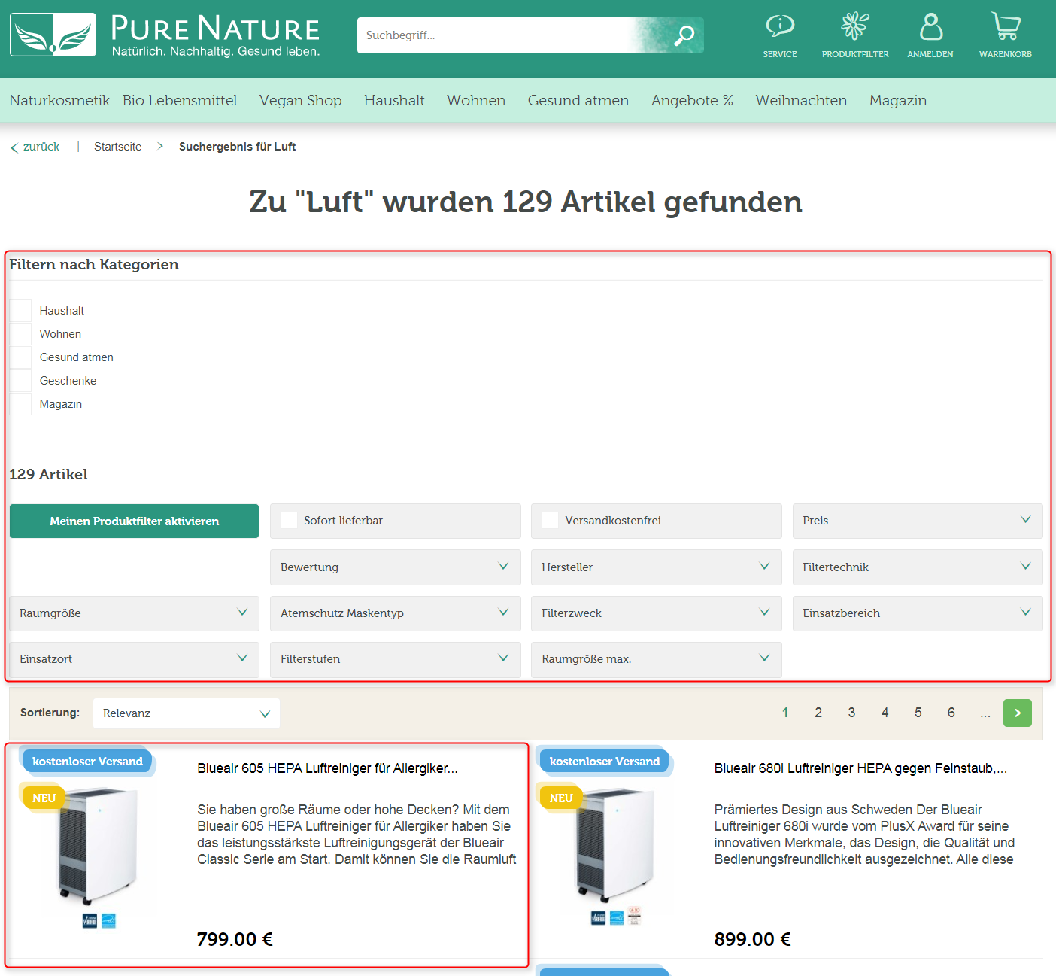Viewport: 1056px width, 976px height.
Task: Select the Angebote % menu item
Action: (692, 100)
